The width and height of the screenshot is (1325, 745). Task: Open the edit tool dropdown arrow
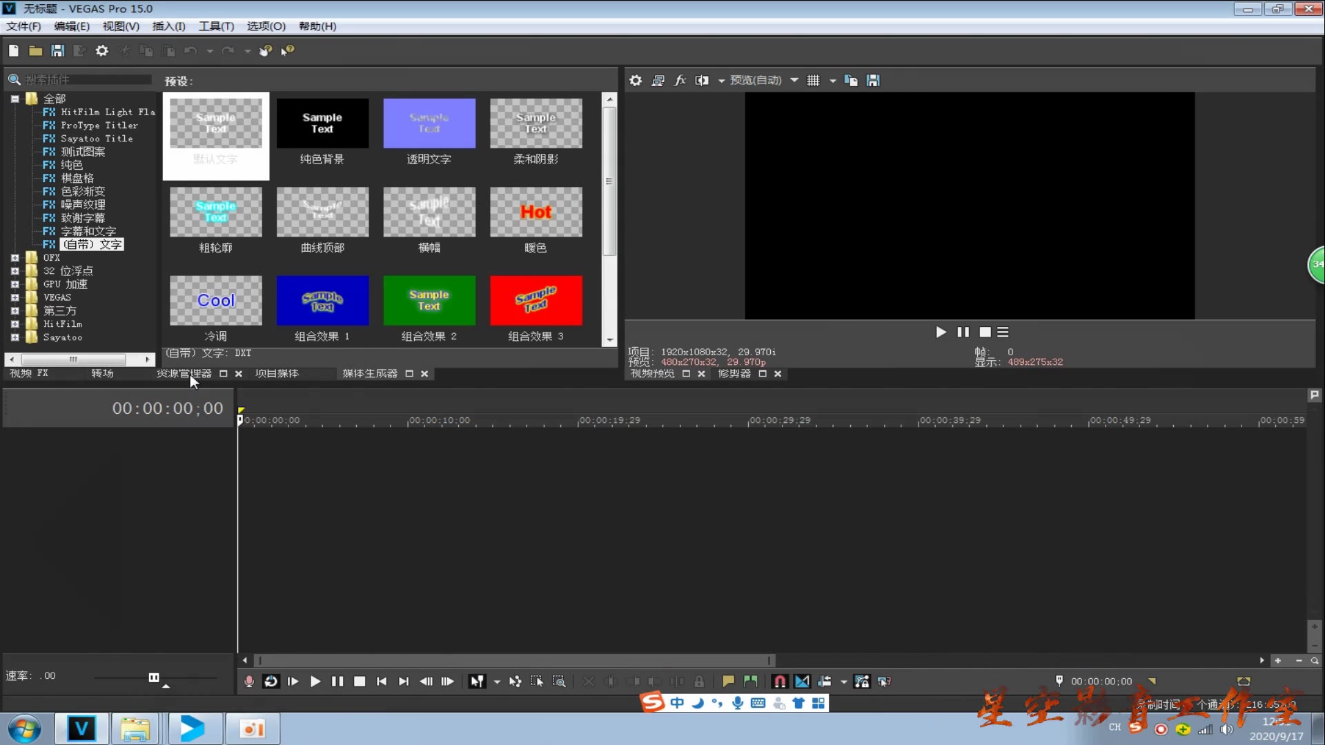(x=497, y=682)
